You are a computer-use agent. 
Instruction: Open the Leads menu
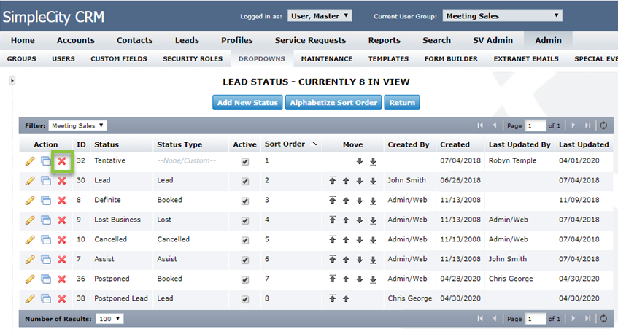tap(187, 40)
